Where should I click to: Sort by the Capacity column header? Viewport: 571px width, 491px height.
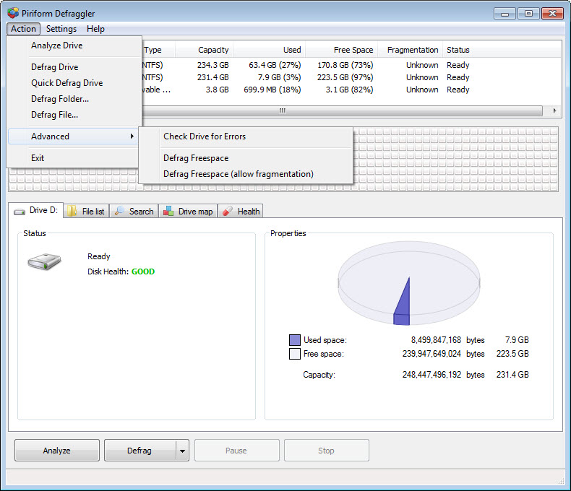205,50
